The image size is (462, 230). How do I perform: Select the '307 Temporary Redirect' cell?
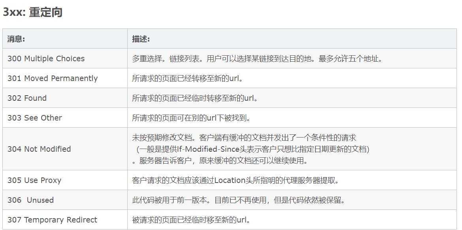point(65,220)
